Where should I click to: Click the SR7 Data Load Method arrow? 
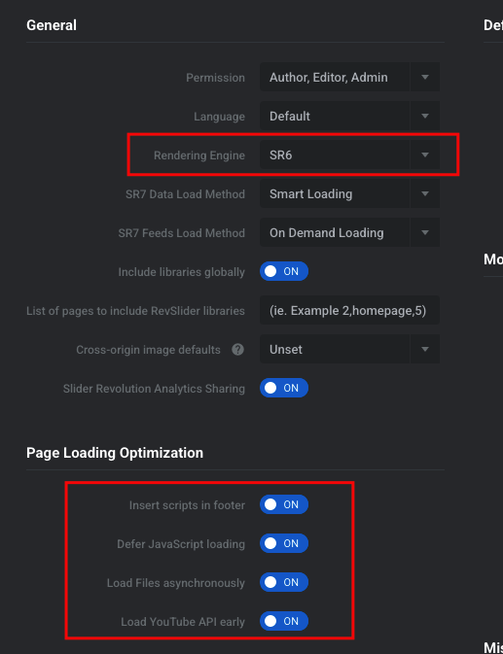425,193
